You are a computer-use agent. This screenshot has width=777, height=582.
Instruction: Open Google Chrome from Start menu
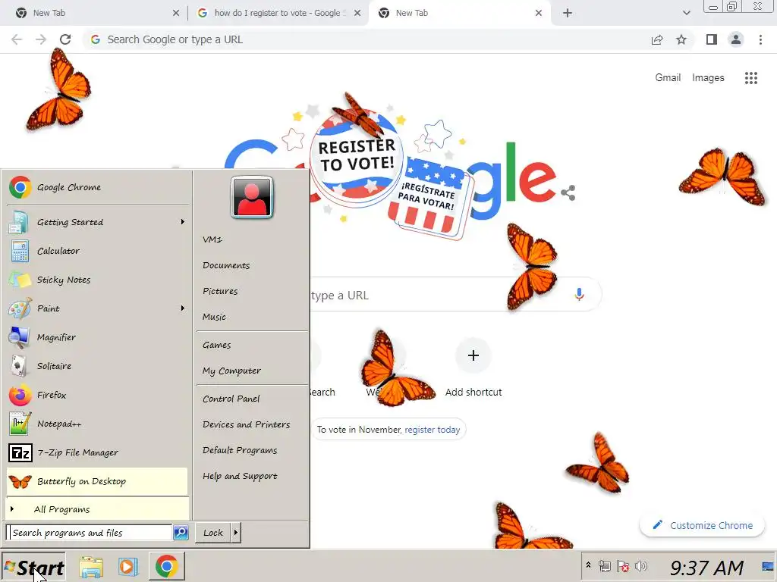click(x=97, y=188)
